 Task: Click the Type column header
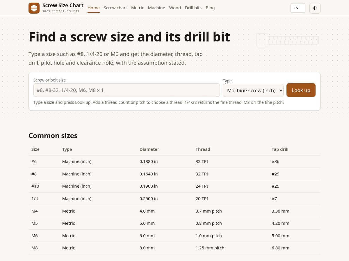(x=67, y=149)
